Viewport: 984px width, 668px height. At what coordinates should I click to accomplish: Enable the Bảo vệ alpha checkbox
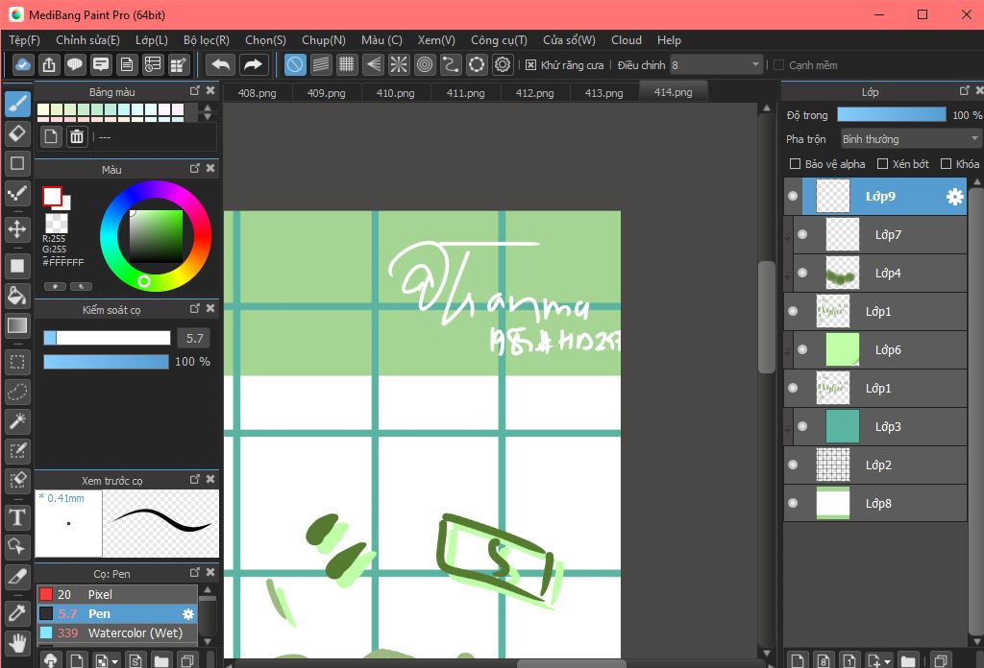click(x=795, y=163)
